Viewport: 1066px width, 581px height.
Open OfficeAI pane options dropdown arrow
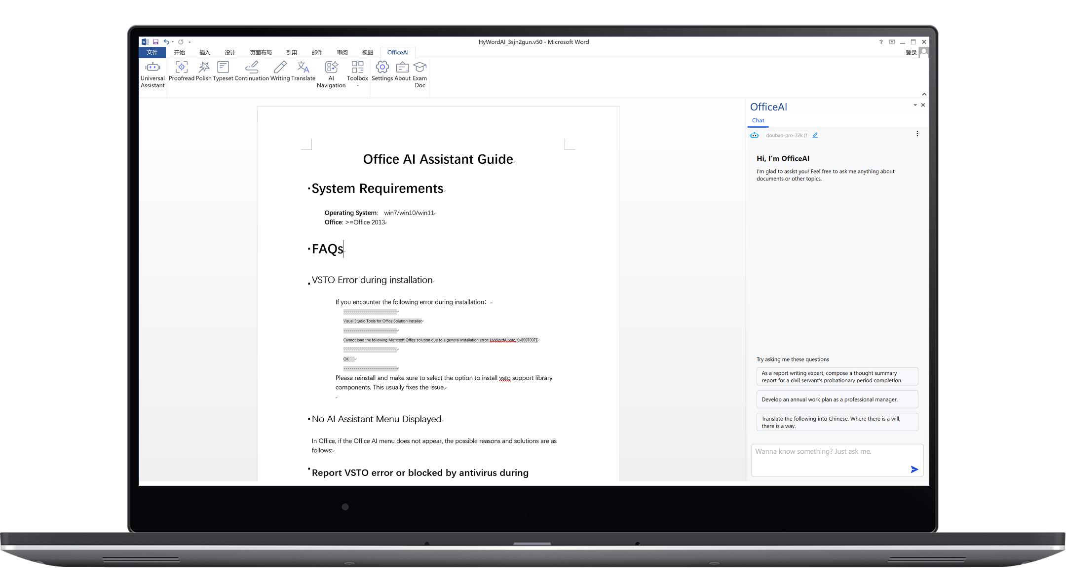[915, 105]
